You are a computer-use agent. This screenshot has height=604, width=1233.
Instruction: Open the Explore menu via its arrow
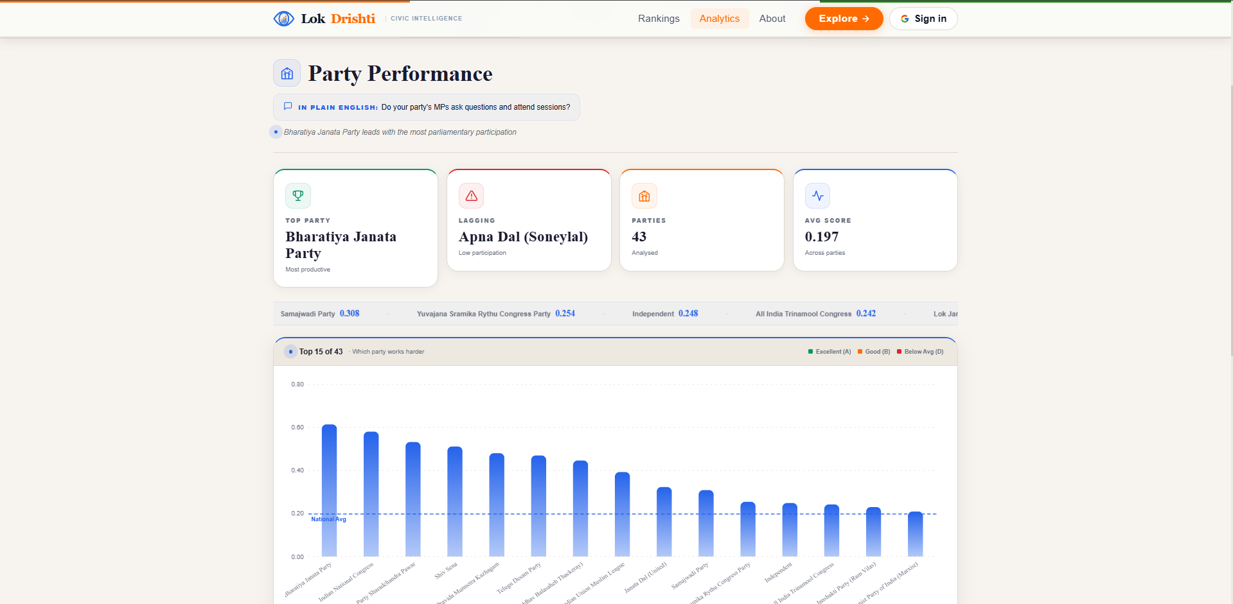tap(864, 19)
